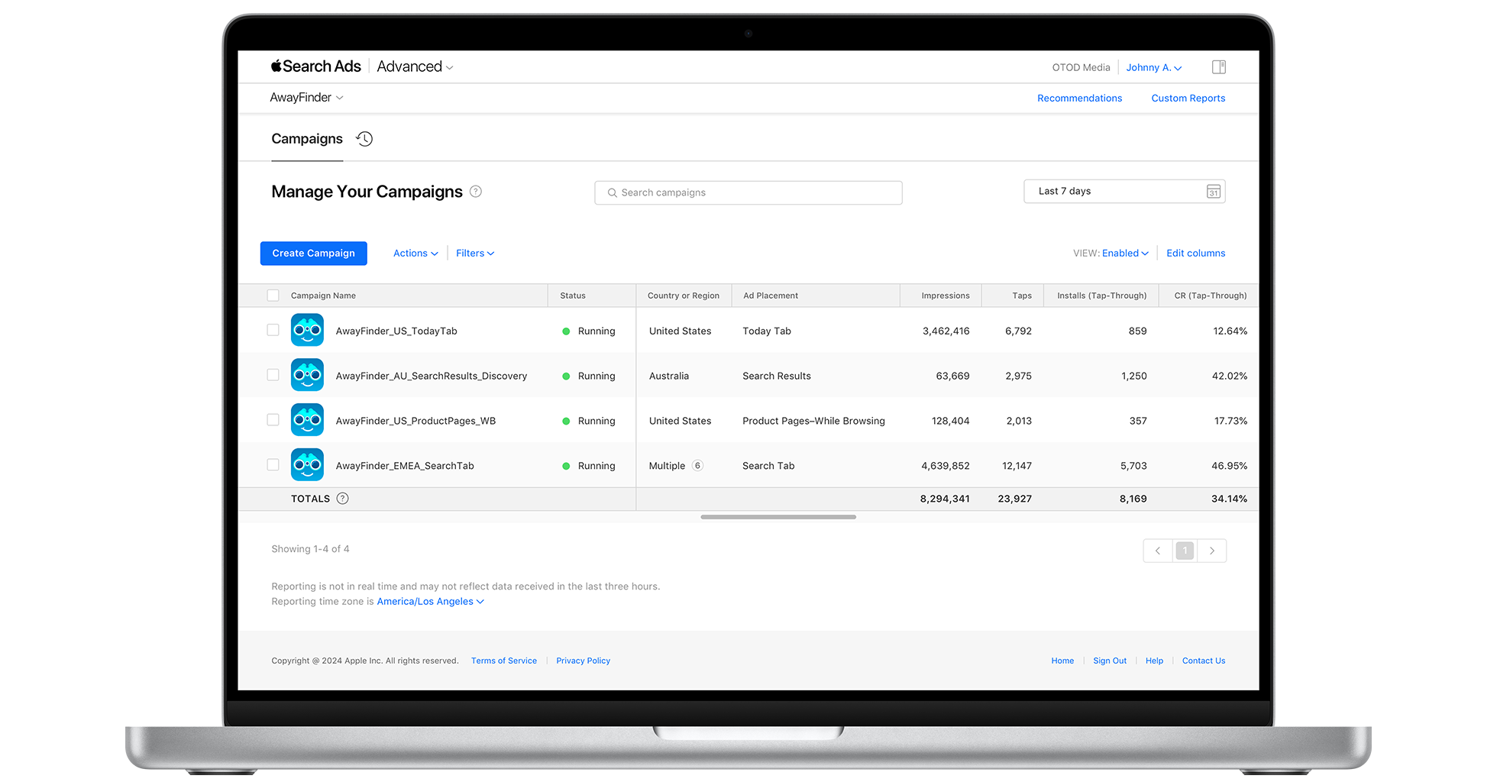
Task: Click the calendar icon in the date range field
Action: [x=1213, y=192]
